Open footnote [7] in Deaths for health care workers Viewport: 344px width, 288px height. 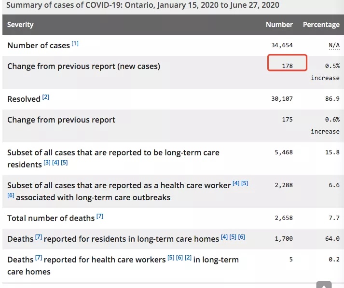coord(39,258)
